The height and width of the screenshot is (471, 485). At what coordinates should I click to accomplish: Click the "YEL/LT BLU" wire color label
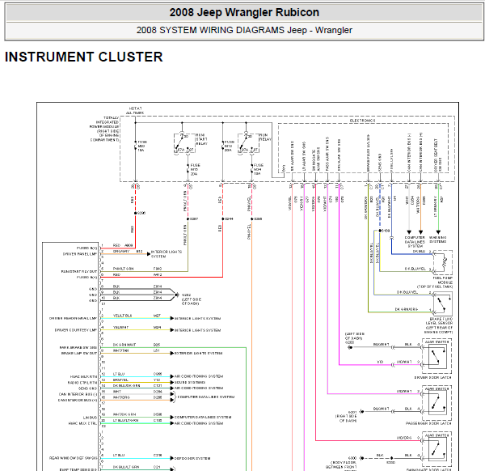(x=123, y=316)
